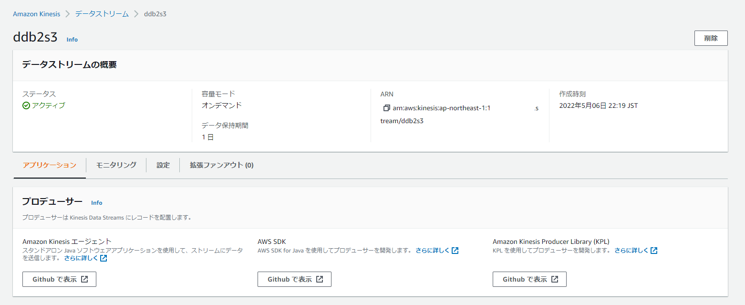Select the 設定 tab
Image resolution: width=745 pixels, height=305 pixels.
(163, 165)
